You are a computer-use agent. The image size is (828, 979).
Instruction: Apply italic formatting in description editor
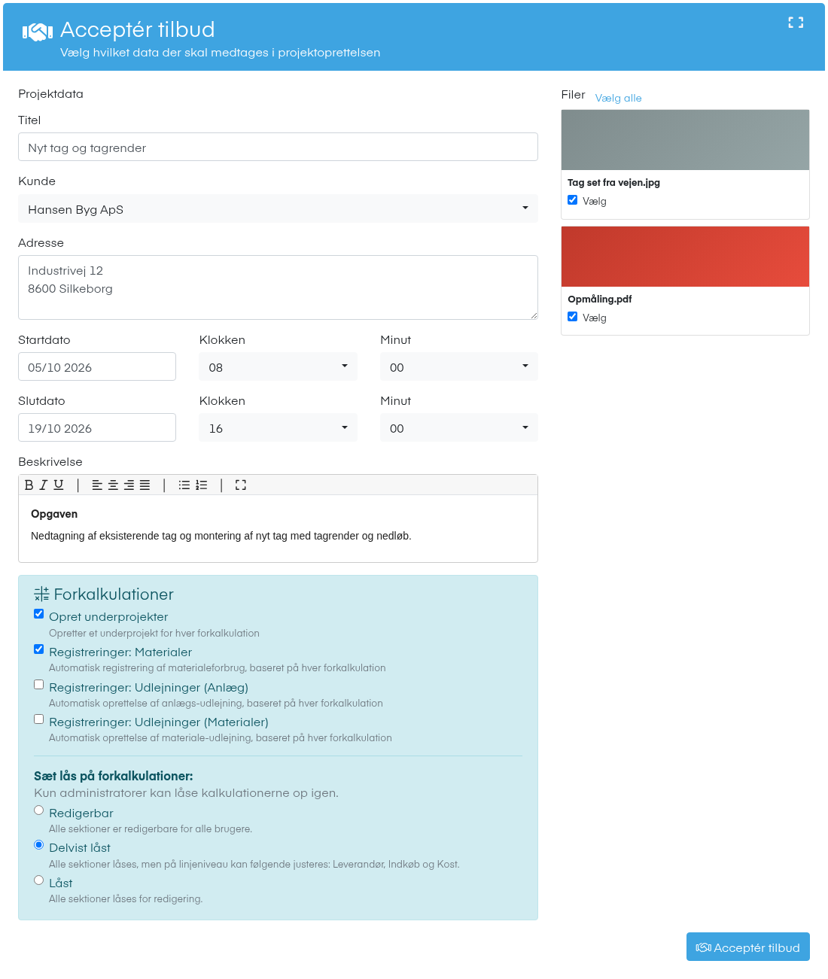43,485
